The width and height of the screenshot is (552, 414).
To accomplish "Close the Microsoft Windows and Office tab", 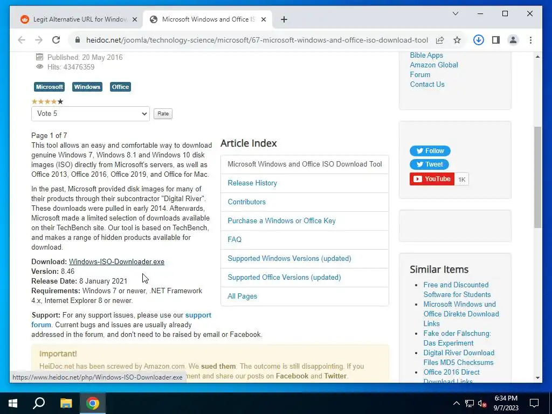I will pyautogui.click(x=263, y=20).
